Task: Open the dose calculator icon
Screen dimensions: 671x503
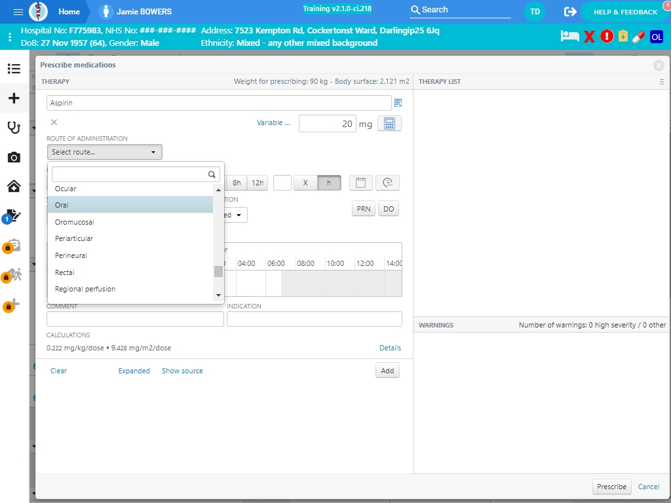Action: pos(389,124)
